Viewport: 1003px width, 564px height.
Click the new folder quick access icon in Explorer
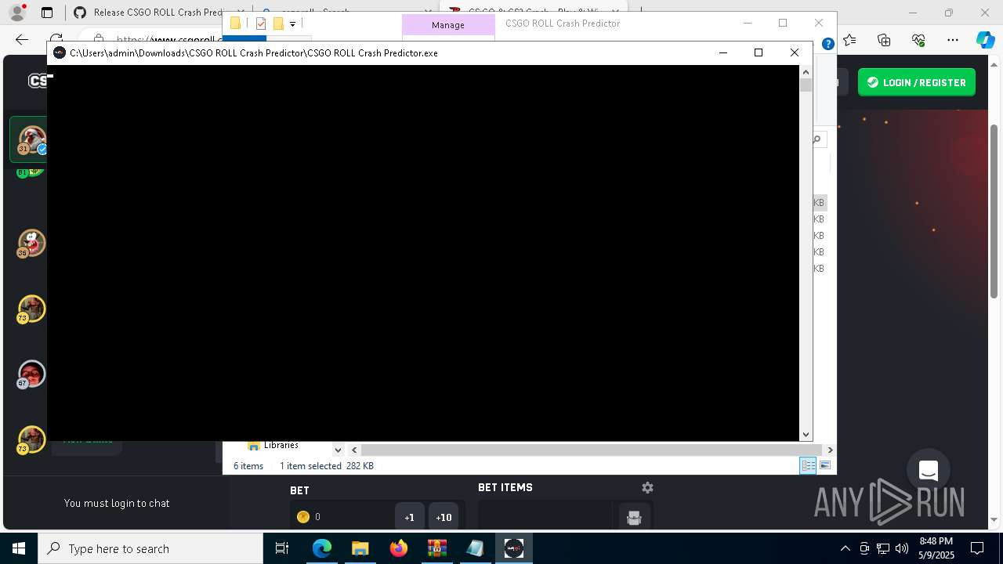[278, 23]
